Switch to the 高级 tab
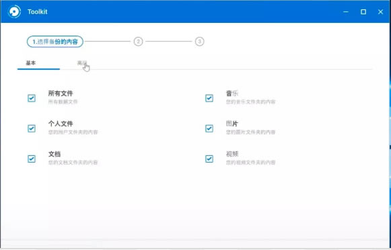 [82, 63]
